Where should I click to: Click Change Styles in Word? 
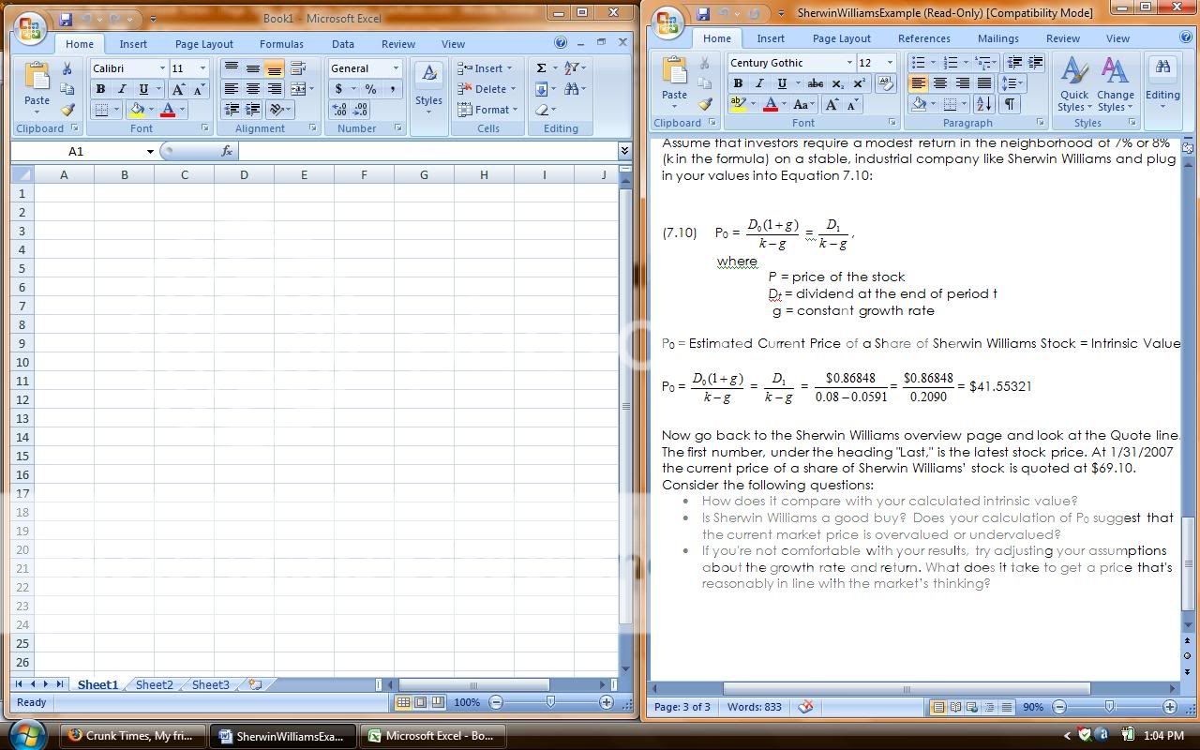(1116, 84)
